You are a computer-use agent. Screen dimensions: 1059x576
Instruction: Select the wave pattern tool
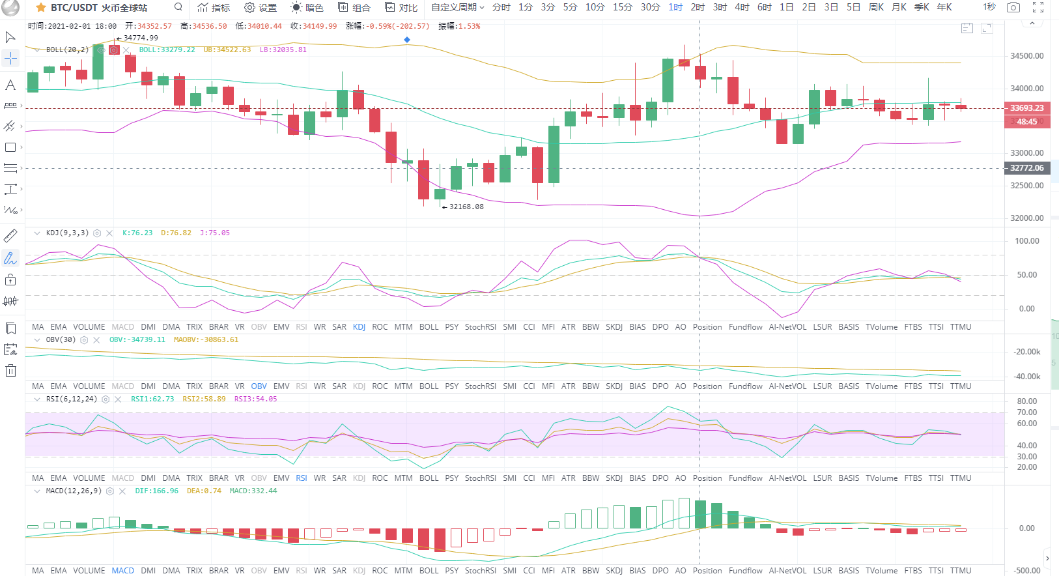click(10, 210)
